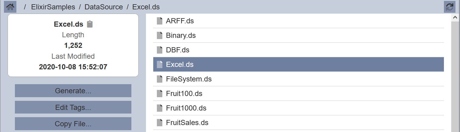
Task: Click the Copy File... button
Action: (73, 124)
